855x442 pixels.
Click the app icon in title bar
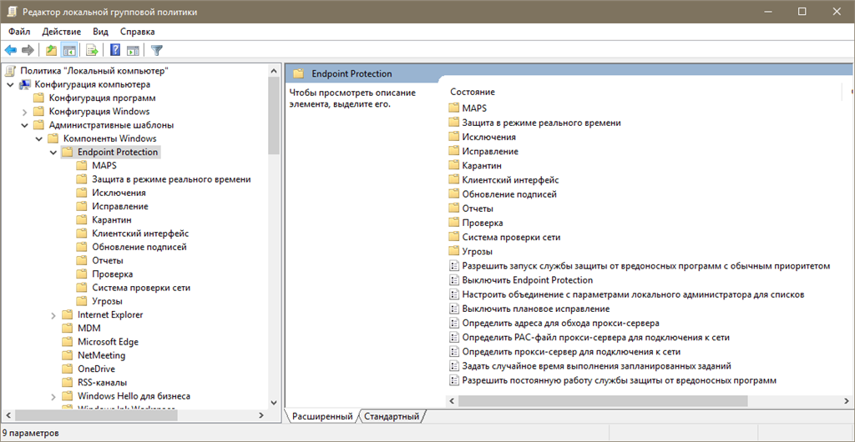[x=11, y=12]
